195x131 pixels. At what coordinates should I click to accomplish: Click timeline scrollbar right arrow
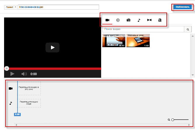[189, 125]
